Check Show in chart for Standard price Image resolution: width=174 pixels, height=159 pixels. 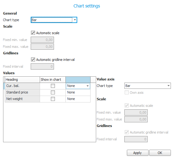click(53, 92)
